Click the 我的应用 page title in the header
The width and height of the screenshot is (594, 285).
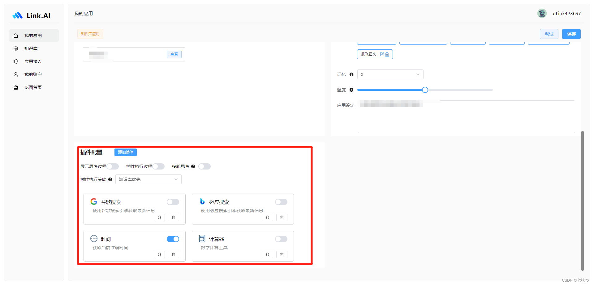coord(84,13)
